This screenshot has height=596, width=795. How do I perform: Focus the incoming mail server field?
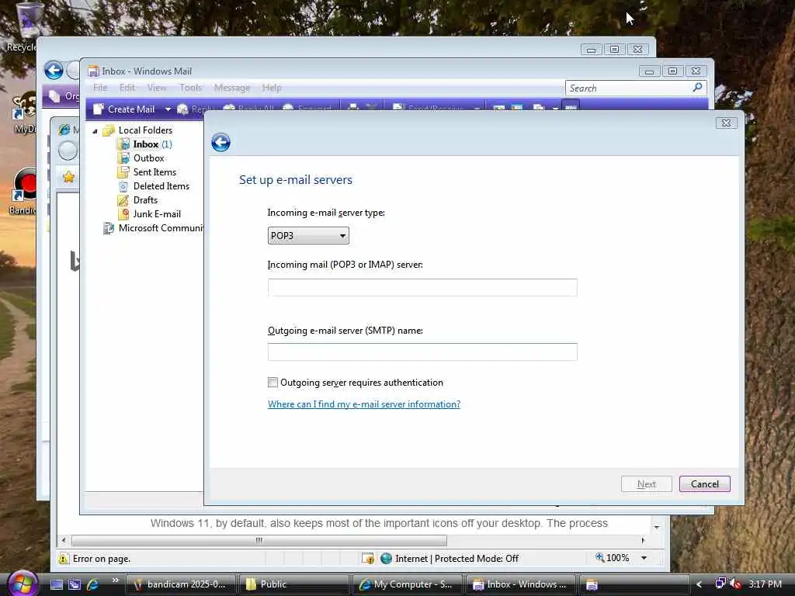click(x=422, y=287)
